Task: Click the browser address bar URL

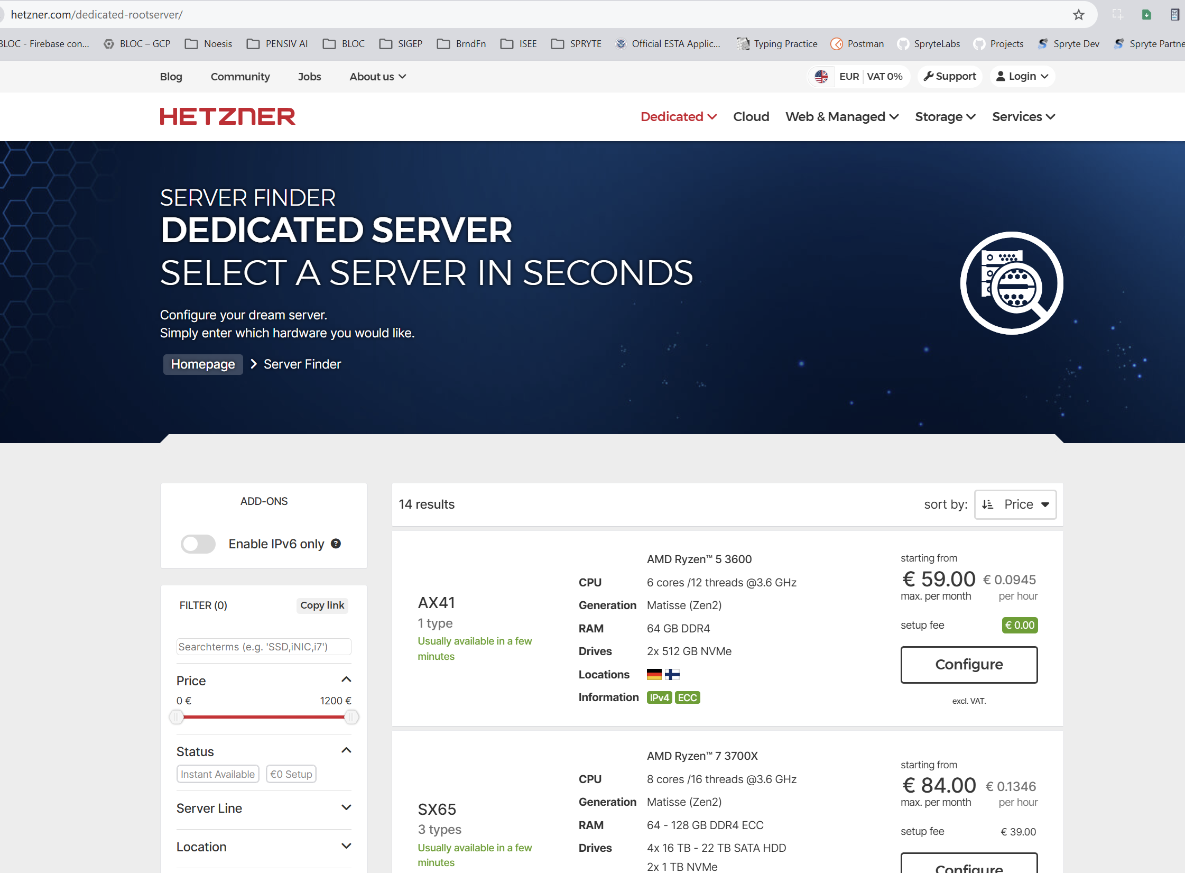Action: pos(97,15)
